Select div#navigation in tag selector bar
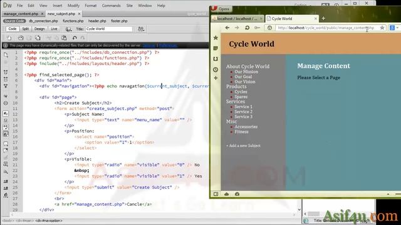This screenshot has height=225, width=401. pyautogui.click(x=49, y=221)
